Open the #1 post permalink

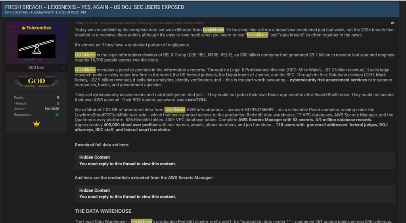tap(393, 23)
